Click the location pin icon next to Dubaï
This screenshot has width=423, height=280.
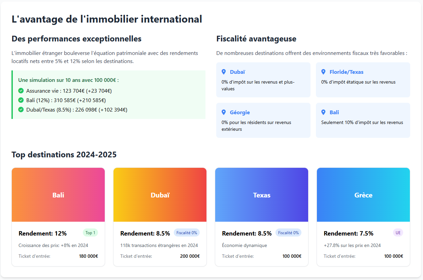coord(224,71)
